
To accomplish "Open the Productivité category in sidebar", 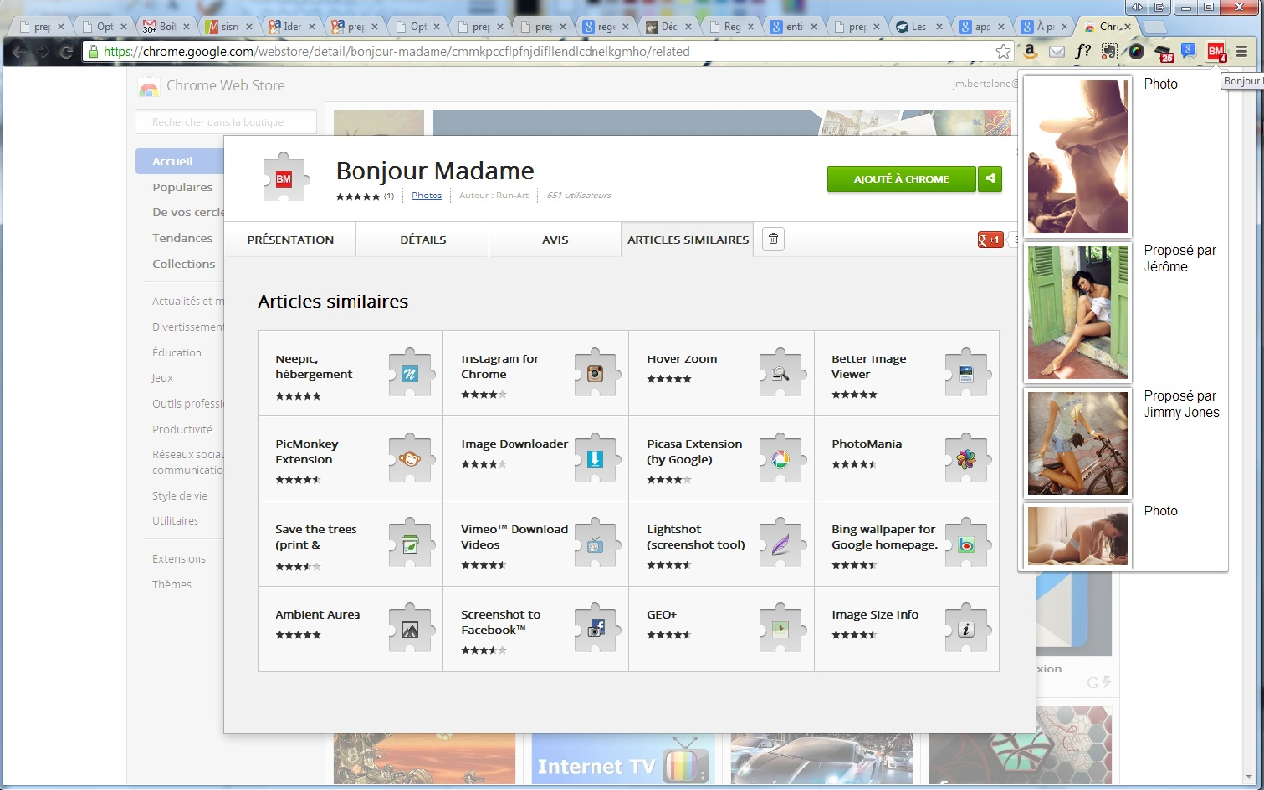I will pos(182,430).
